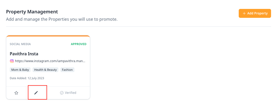Image resolution: width=275 pixels, height=108 pixels.
Task: Click the plus icon in Add Property
Action: [244, 13]
